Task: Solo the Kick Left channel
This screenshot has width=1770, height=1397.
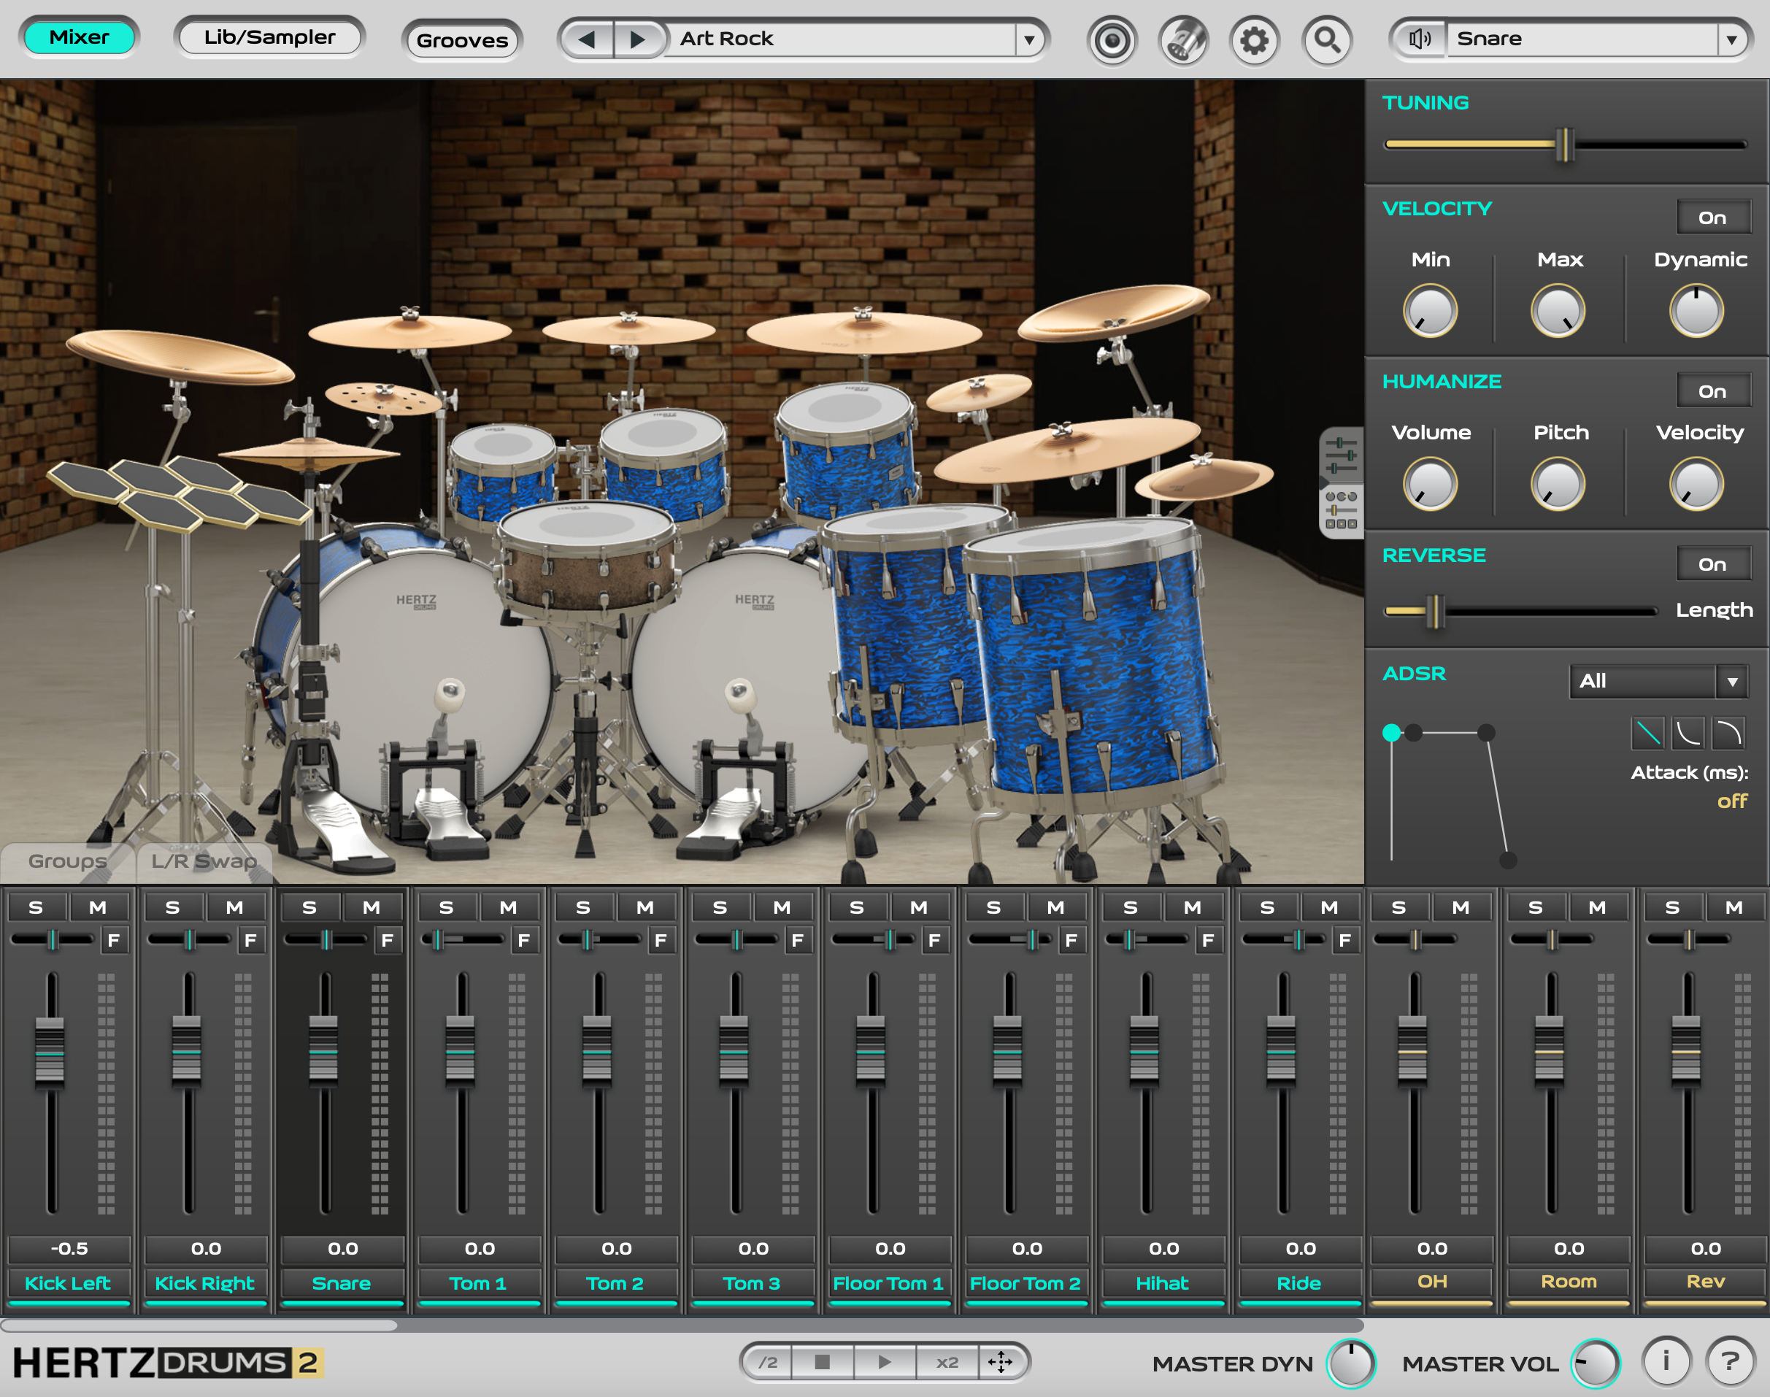Action: click(x=36, y=907)
